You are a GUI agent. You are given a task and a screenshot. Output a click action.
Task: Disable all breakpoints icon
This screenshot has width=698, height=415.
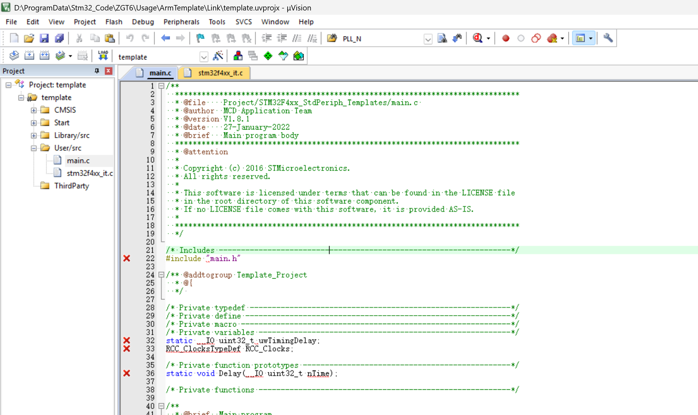[x=536, y=38]
